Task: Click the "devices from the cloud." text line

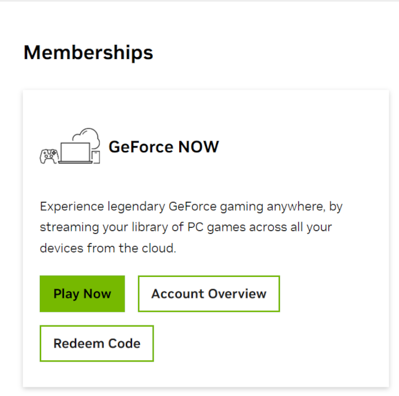Action: pos(108,248)
